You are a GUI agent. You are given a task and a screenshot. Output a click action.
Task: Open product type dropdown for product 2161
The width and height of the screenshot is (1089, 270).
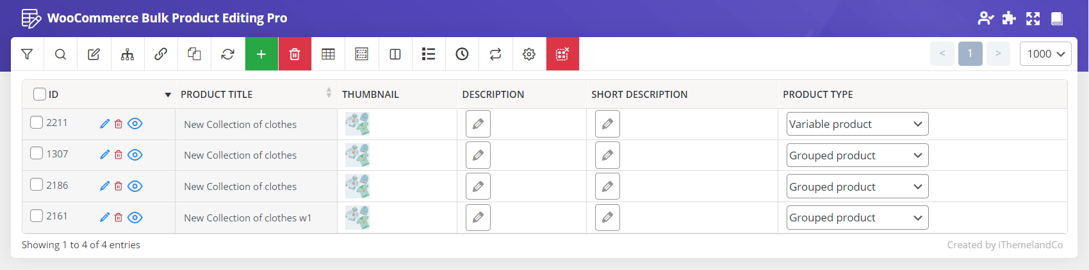[857, 218]
